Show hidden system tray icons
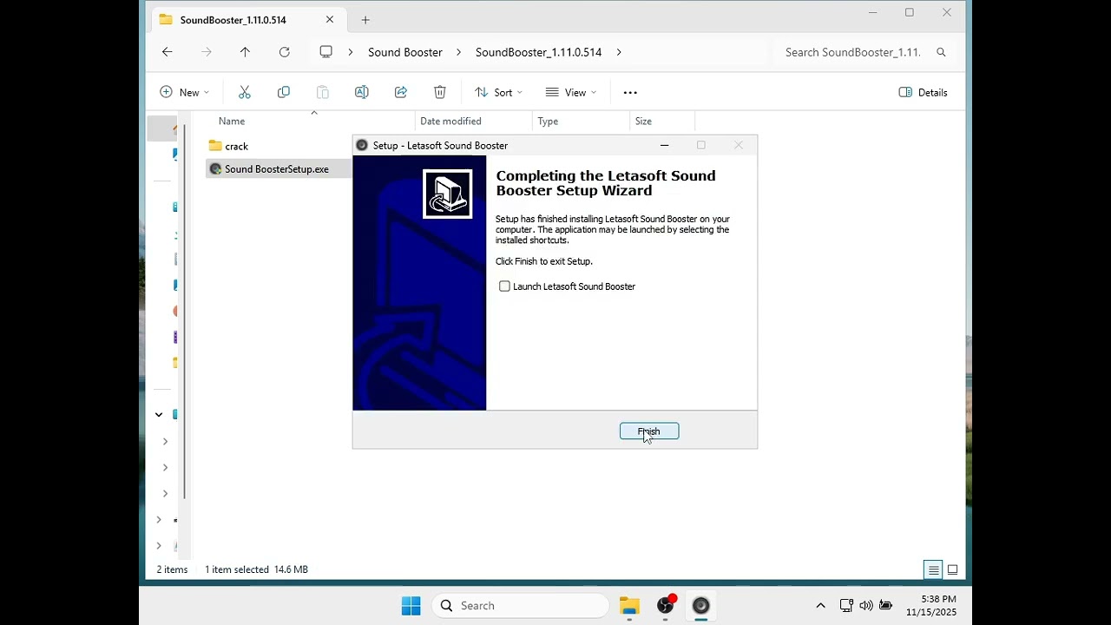The height and width of the screenshot is (625, 1111). pos(820,606)
